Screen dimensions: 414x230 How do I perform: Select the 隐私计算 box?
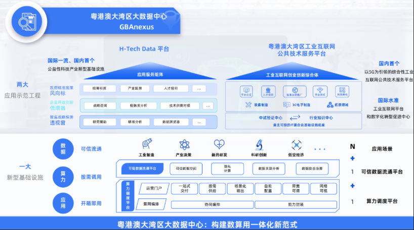pos(227,168)
